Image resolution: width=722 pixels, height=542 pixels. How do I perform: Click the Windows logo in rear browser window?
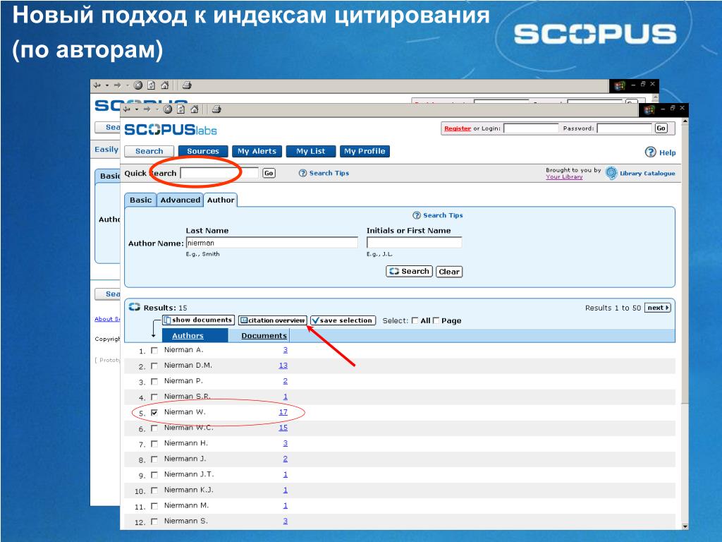[x=619, y=85]
